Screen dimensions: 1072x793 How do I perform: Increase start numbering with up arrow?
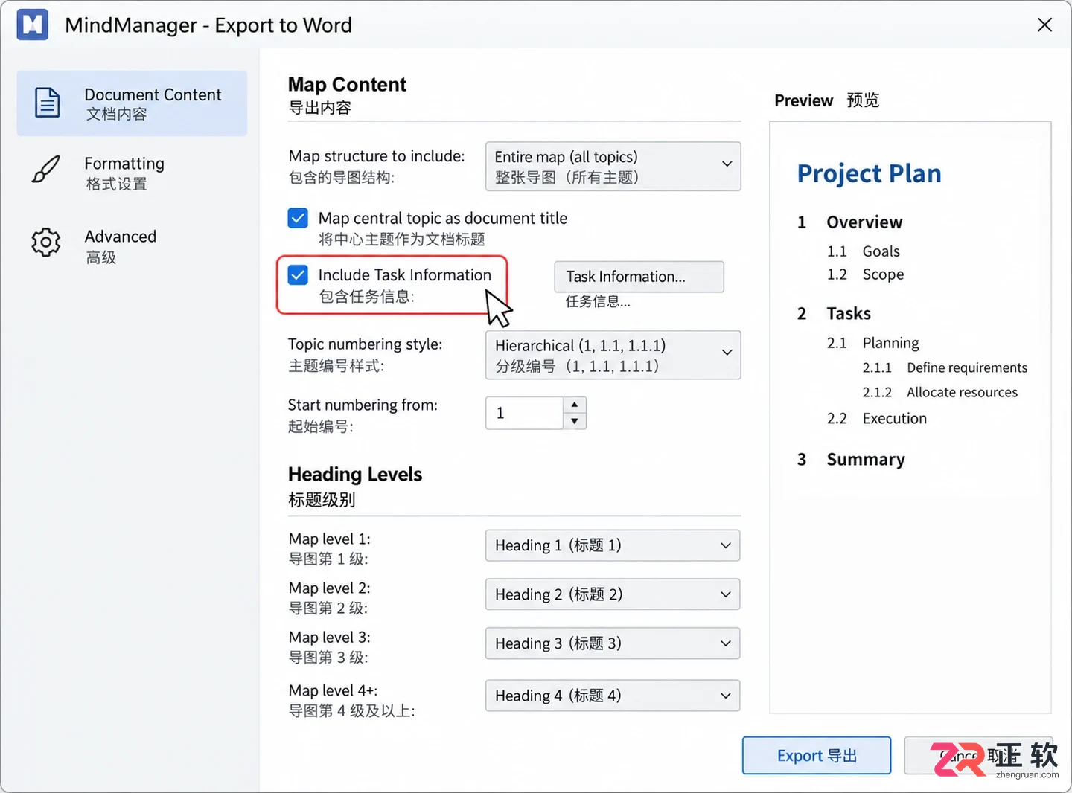[x=574, y=405]
